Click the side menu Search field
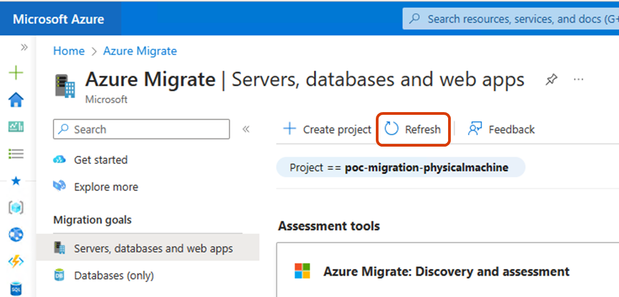The width and height of the screenshot is (619, 297). 141,129
